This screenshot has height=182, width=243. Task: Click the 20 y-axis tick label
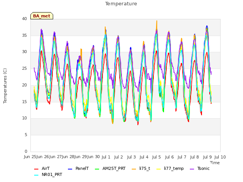click(x=24, y=85)
